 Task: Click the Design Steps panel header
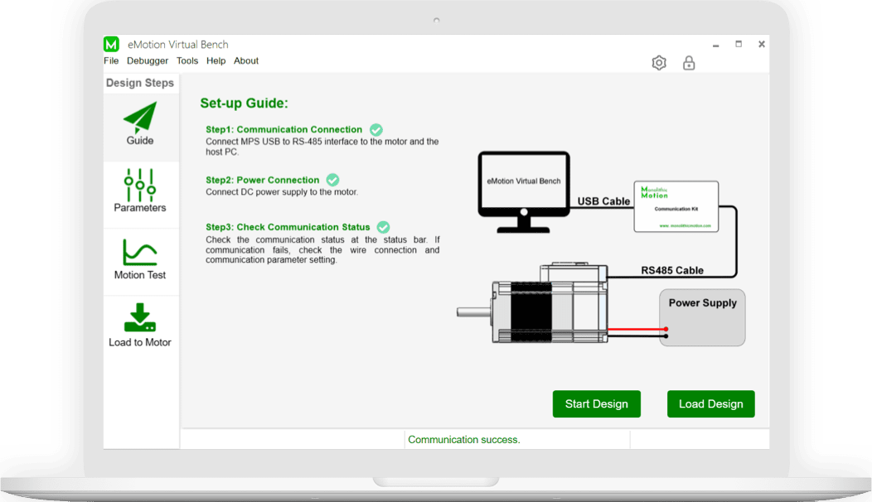tap(140, 83)
